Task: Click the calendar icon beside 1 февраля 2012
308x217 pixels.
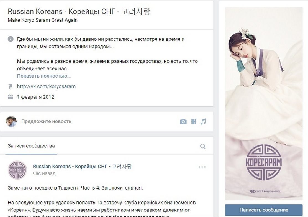Action: [11, 97]
